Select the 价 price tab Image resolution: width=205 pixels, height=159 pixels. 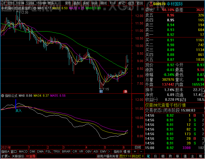click(156, 156)
